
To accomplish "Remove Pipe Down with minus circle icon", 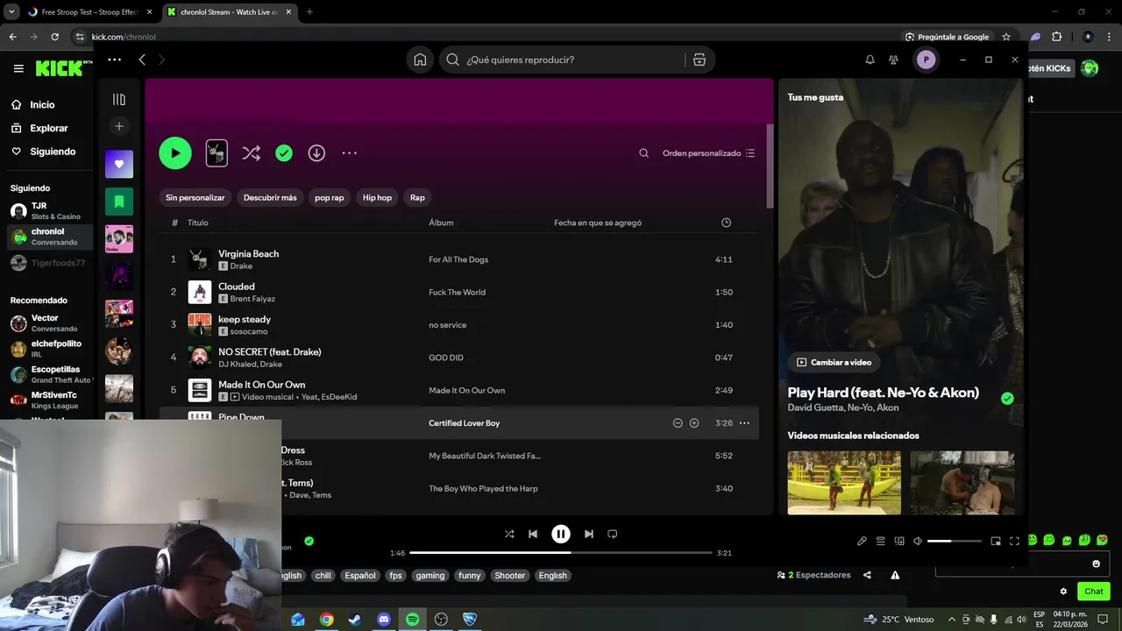I will click(678, 423).
